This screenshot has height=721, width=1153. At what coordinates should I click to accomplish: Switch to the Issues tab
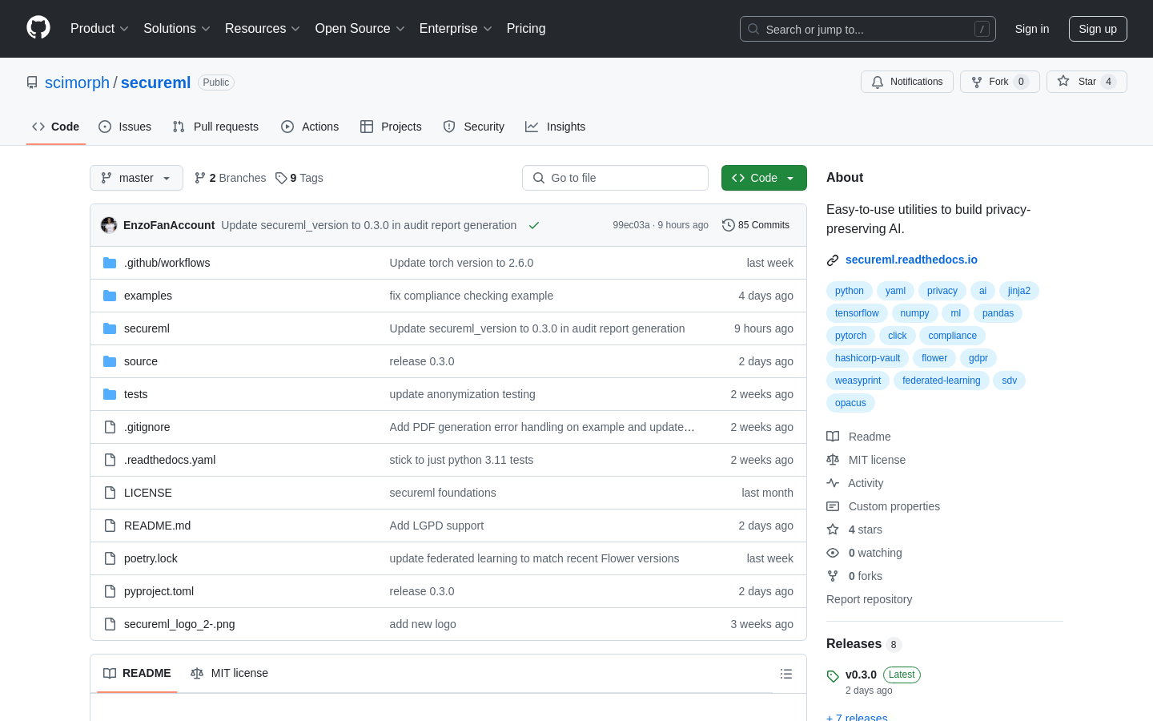click(125, 127)
